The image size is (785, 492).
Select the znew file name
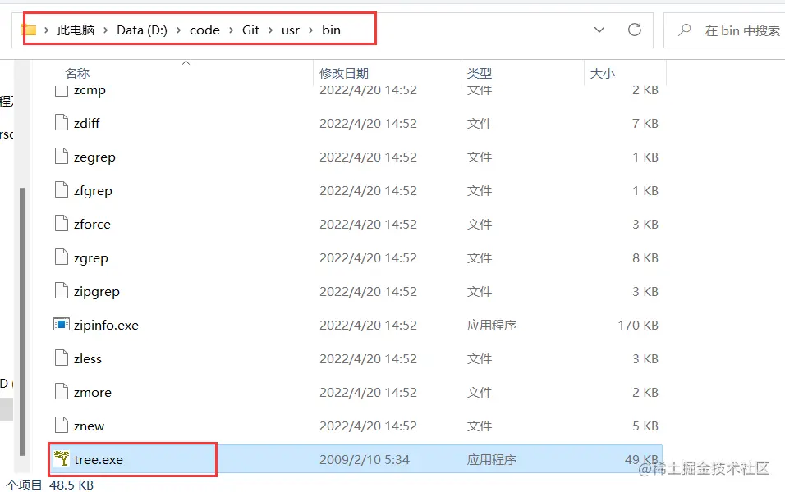pos(90,426)
